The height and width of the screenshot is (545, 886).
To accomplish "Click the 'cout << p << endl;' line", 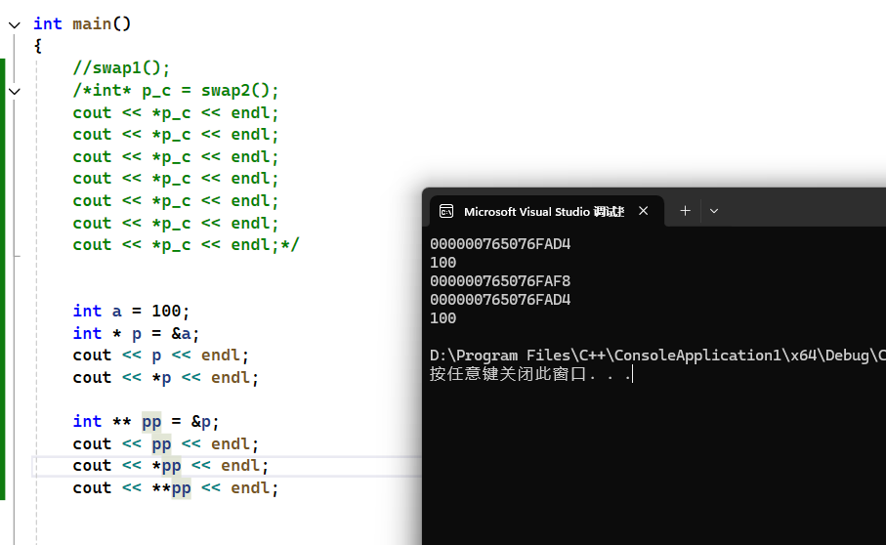I will 160,355.
